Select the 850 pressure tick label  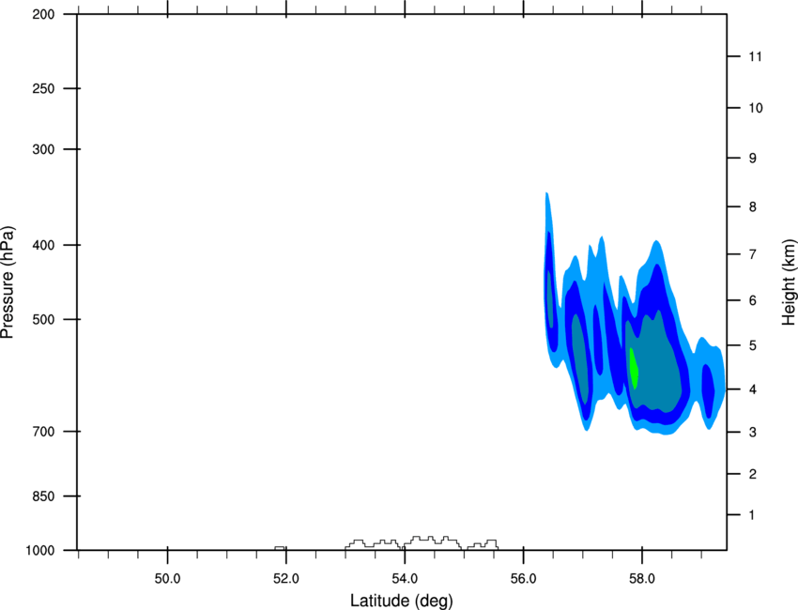pos(43,496)
